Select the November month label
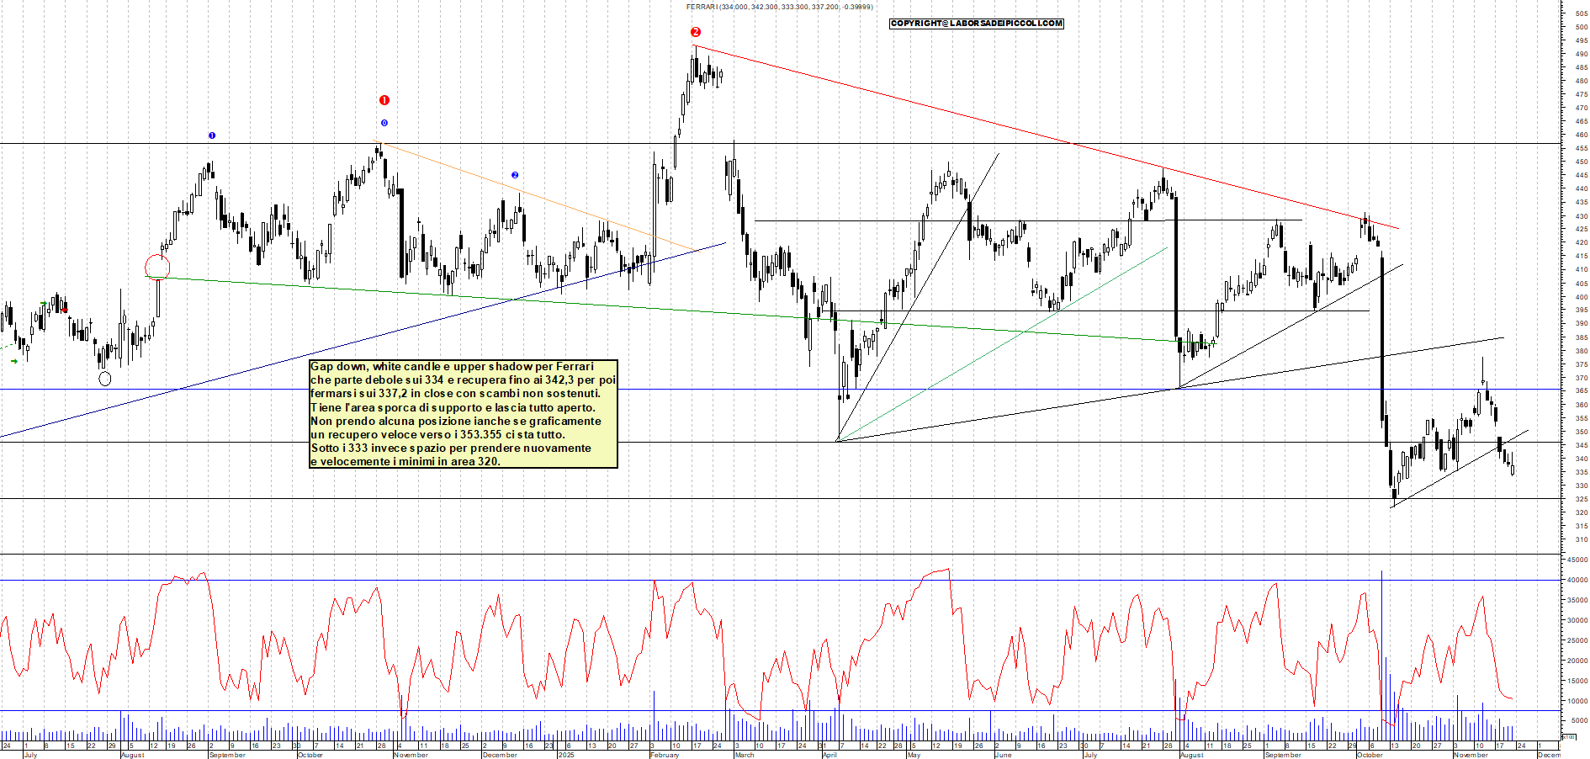1590x759 pixels. coord(1472,755)
